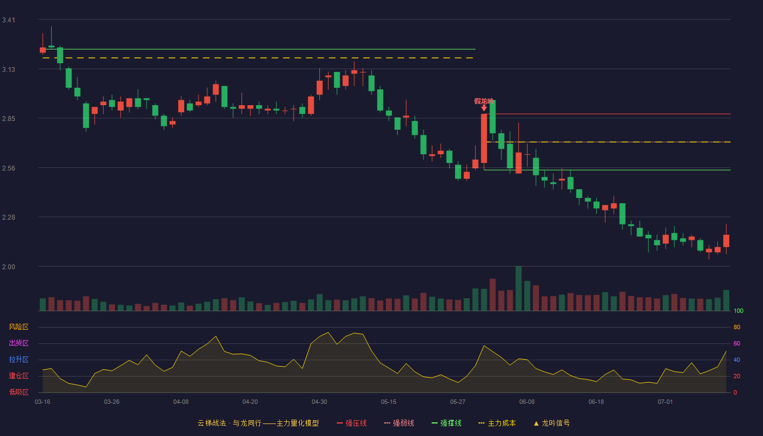Click the 05-15 date label
The height and width of the screenshot is (436, 763).
click(x=389, y=402)
